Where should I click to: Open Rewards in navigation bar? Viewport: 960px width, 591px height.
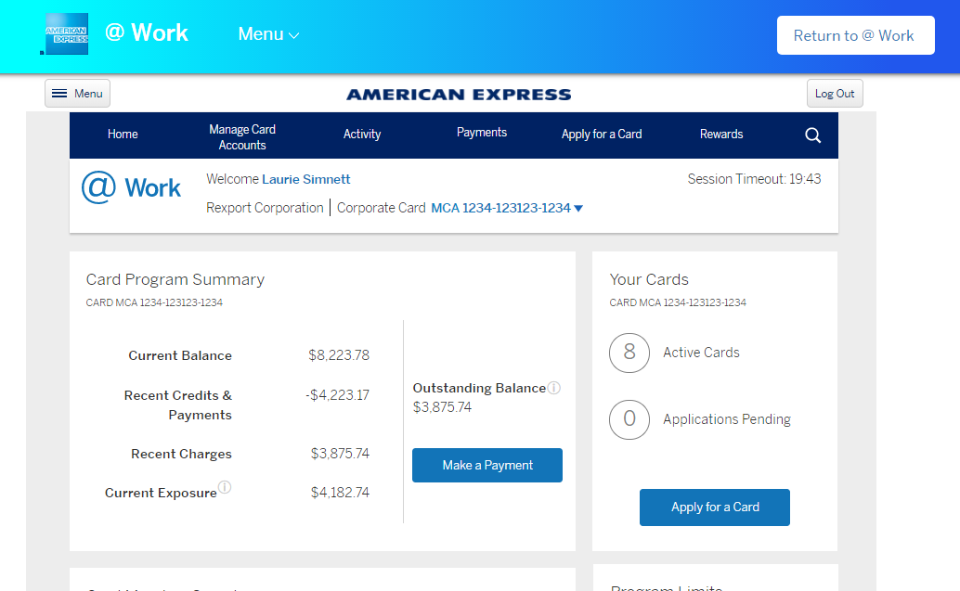click(721, 135)
